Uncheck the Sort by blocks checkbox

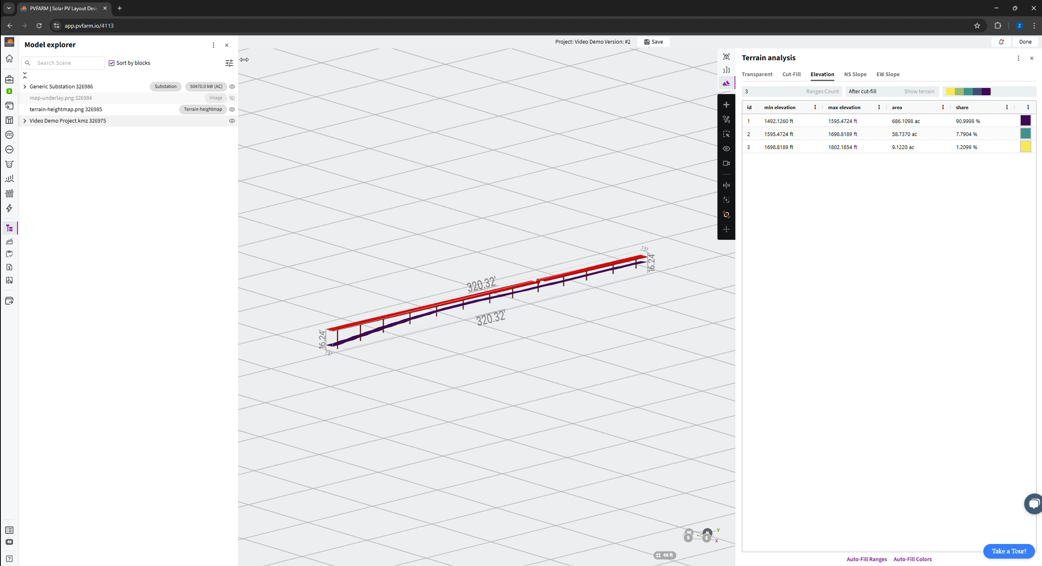point(112,63)
